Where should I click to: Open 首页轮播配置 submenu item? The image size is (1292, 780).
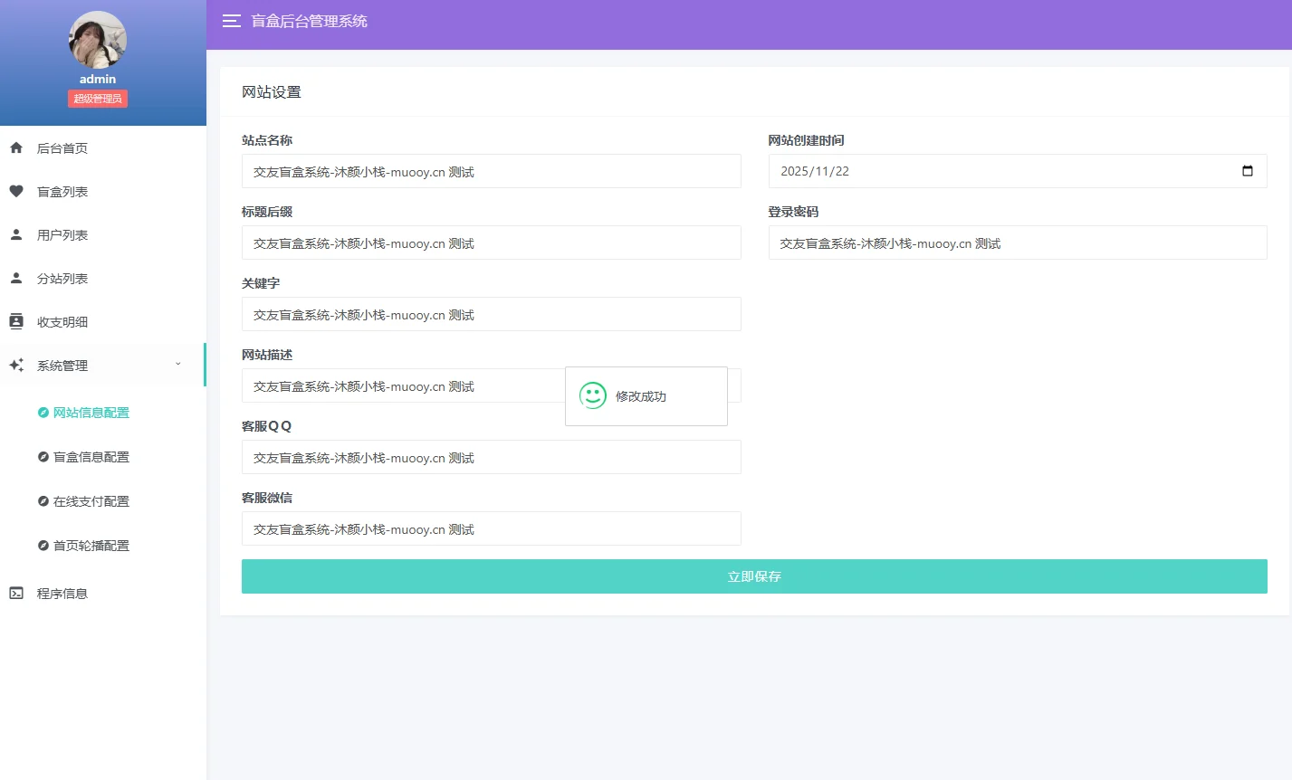click(91, 546)
